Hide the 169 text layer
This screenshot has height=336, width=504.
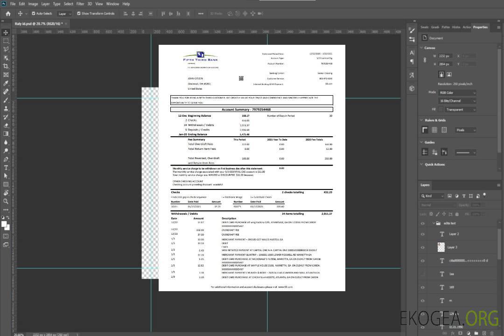(423, 287)
